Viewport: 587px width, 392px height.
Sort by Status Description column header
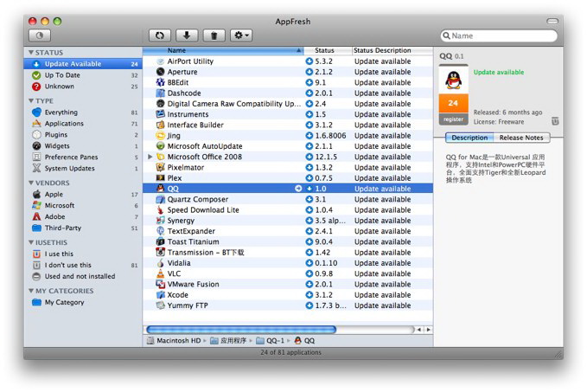click(x=392, y=50)
